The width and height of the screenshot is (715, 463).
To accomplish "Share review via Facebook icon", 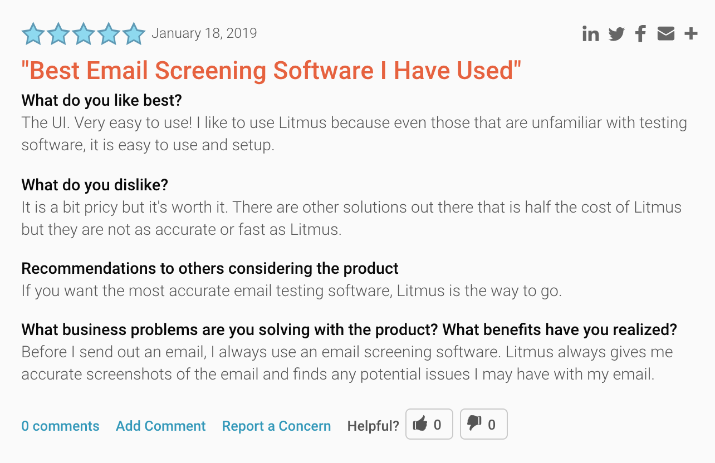I will [x=640, y=34].
